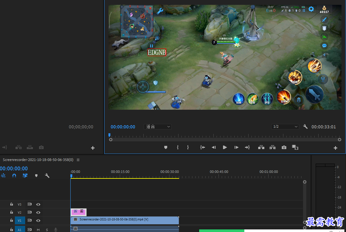The height and width of the screenshot is (232, 346).
Task: Click the Lift button
Action: coord(261,147)
